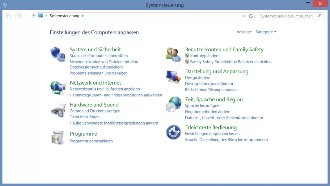Open Datums-, Uhrzeit- oder Zahlenformat ändern
The image size is (330, 186).
224,118
